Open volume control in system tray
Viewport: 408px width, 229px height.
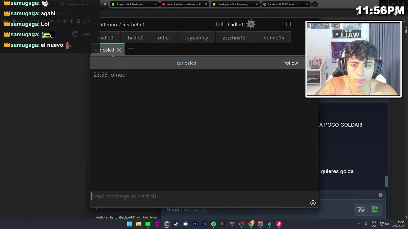pos(387,224)
